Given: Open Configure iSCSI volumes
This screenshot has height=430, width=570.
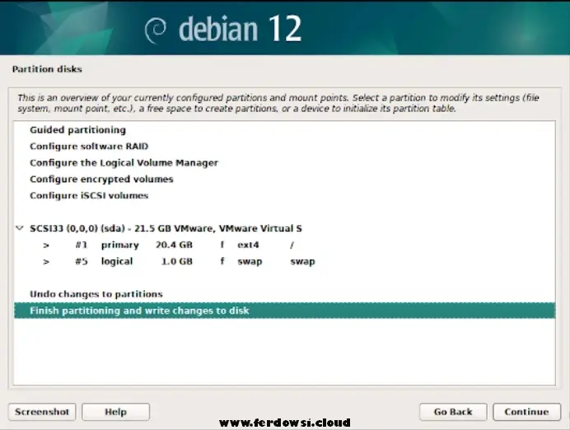Looking at the screenshot, I should coord(285,195).
